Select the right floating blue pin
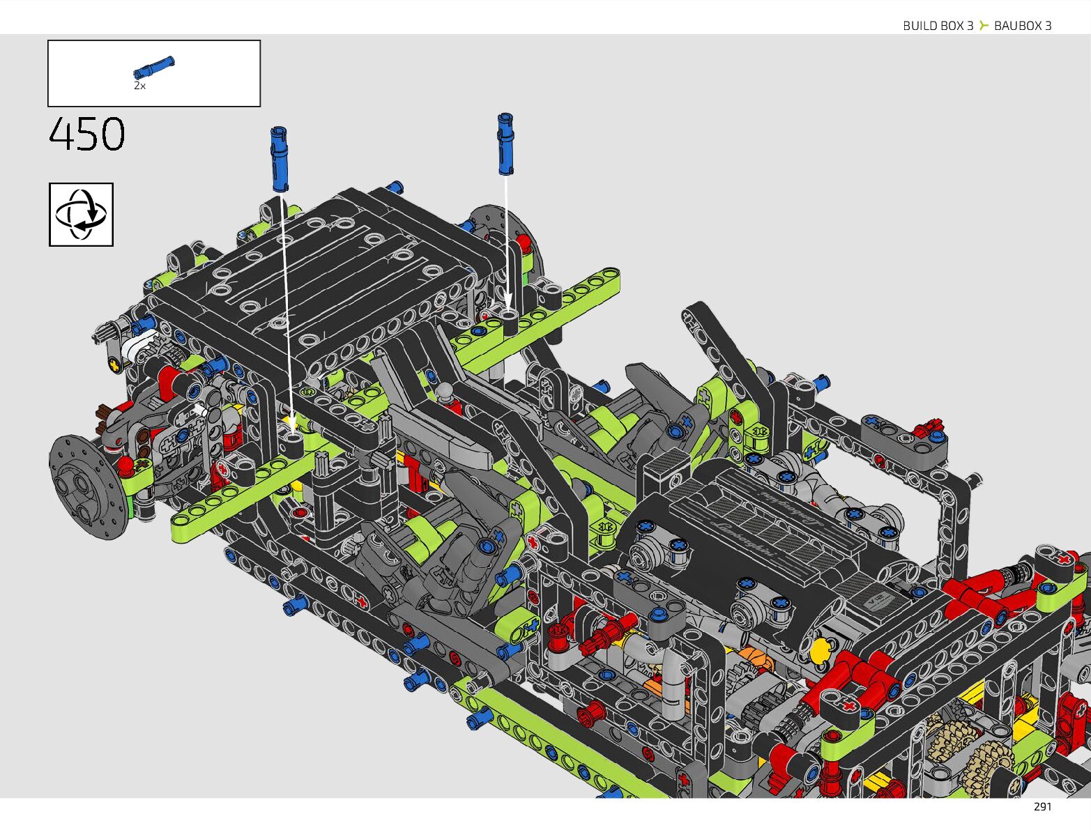The image size is (1091, 830). (505, 144)
